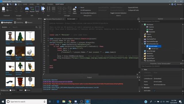Start the Play test button
The height and width of the screenshot is (104, 184).
pos(43,8)
